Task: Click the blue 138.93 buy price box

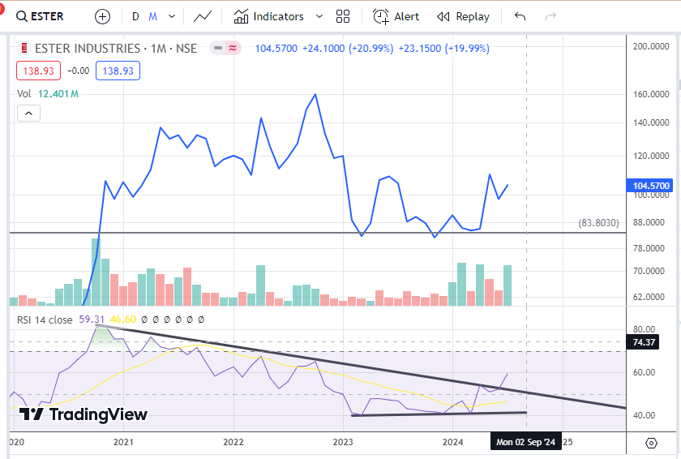Action: click(x=118, y=71)
